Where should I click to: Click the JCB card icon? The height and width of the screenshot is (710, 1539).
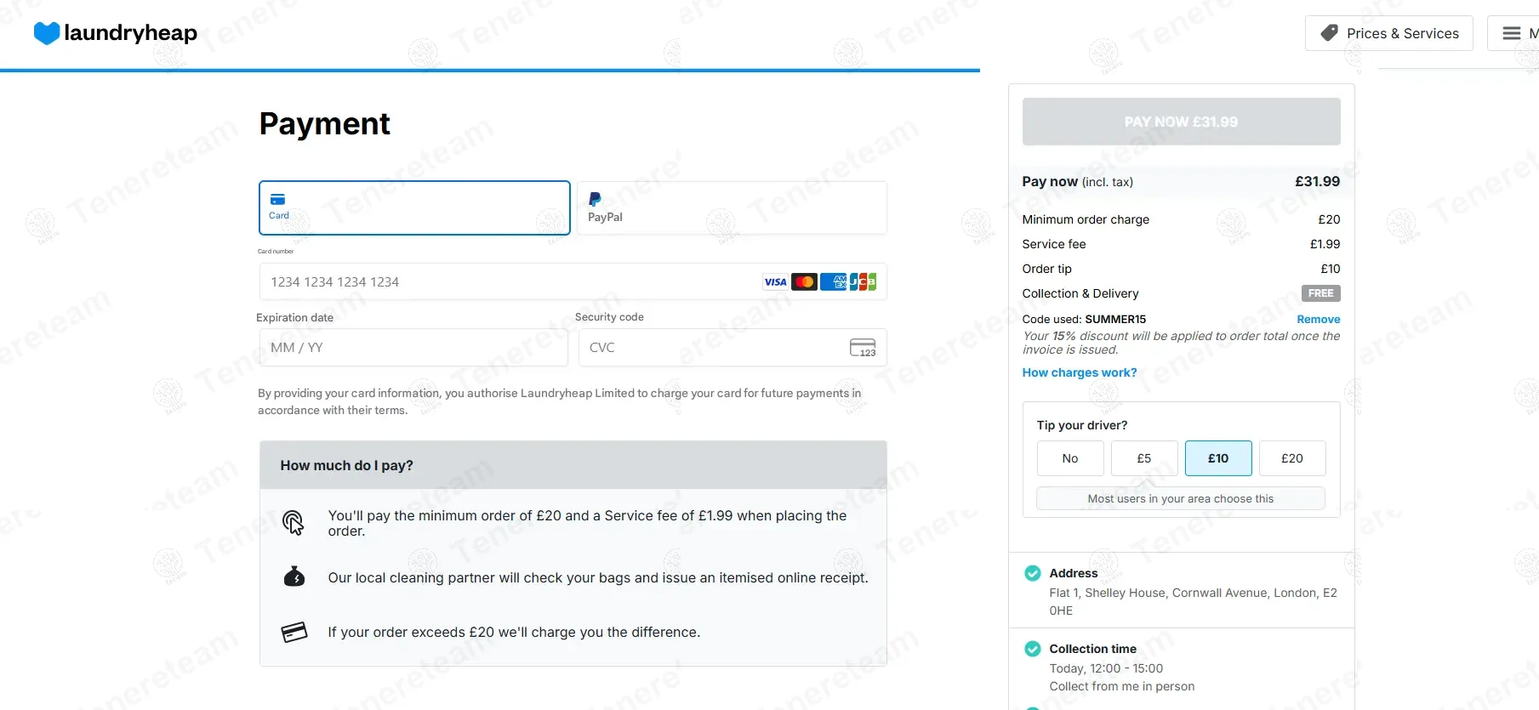(x=863, y=281)
